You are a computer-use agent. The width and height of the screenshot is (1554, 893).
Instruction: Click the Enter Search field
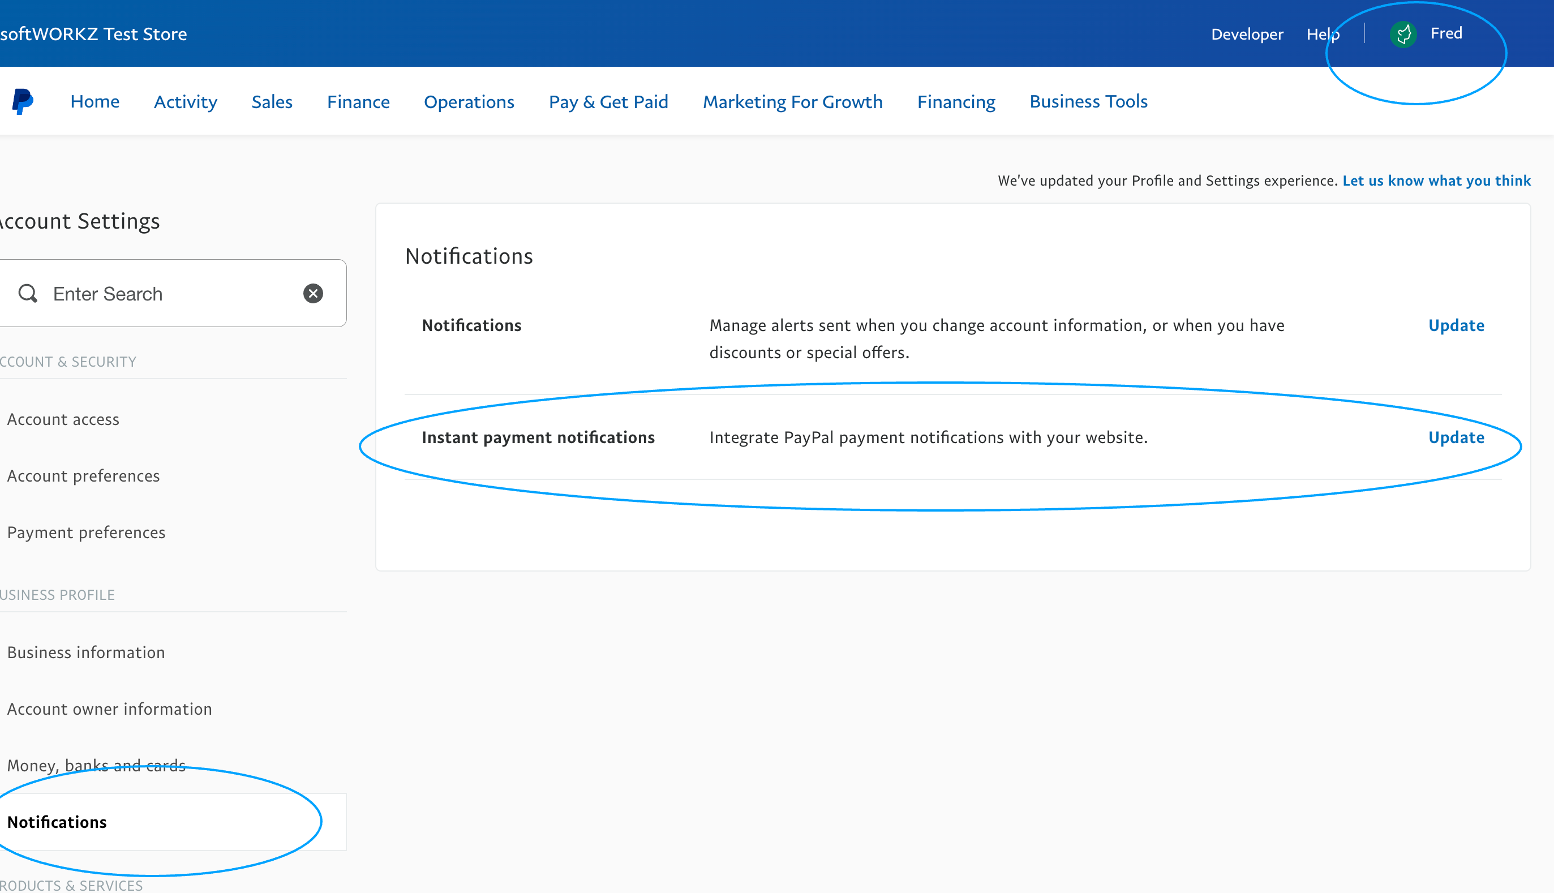pos(173,293)
